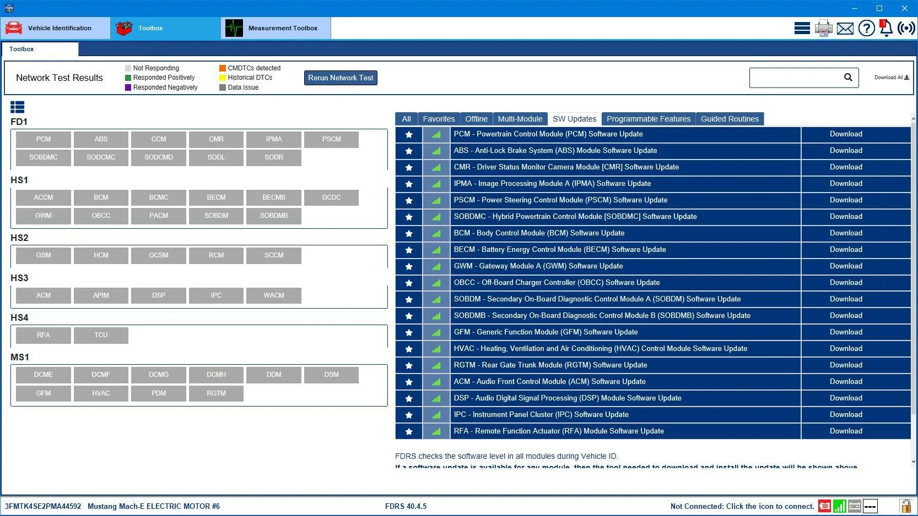Click the Measurement Toolbox waveform icon
The width and height of the screenshot is (918, 516).
tap(234, 28)
